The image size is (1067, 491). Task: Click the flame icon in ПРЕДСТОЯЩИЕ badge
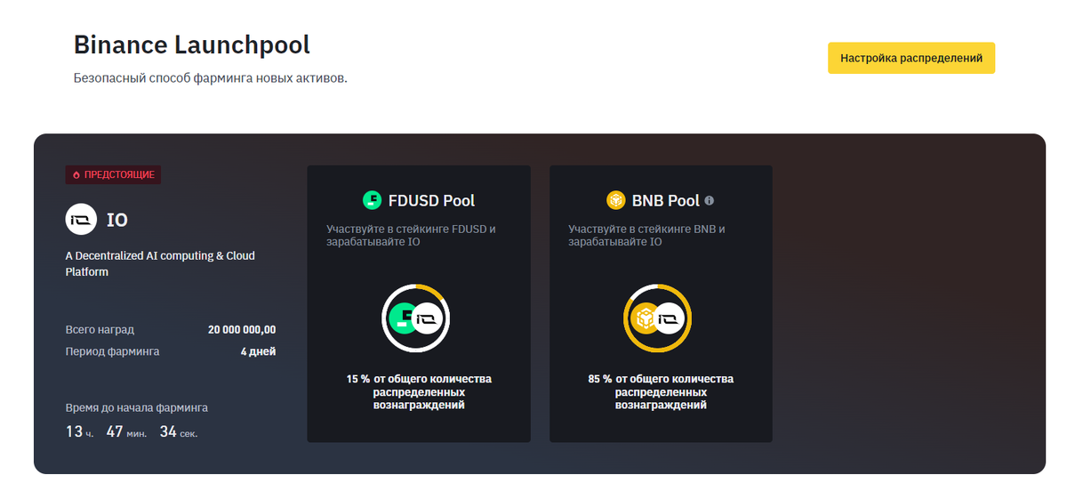tap(76, 175)
